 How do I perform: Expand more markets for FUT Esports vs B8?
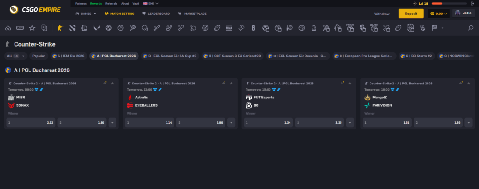click(x=350, y=123)
